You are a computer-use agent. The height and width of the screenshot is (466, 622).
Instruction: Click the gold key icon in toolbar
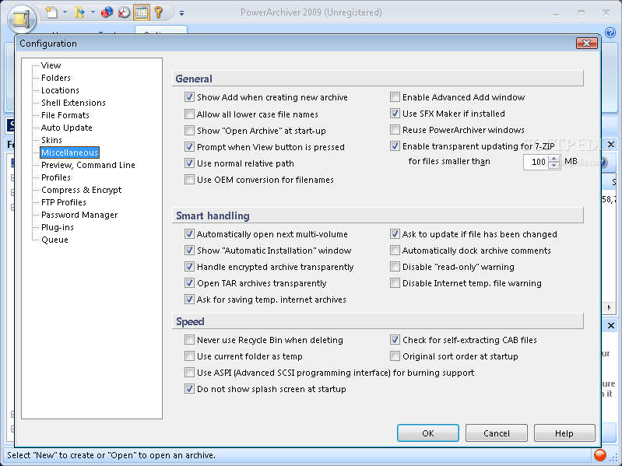[159, 12]
